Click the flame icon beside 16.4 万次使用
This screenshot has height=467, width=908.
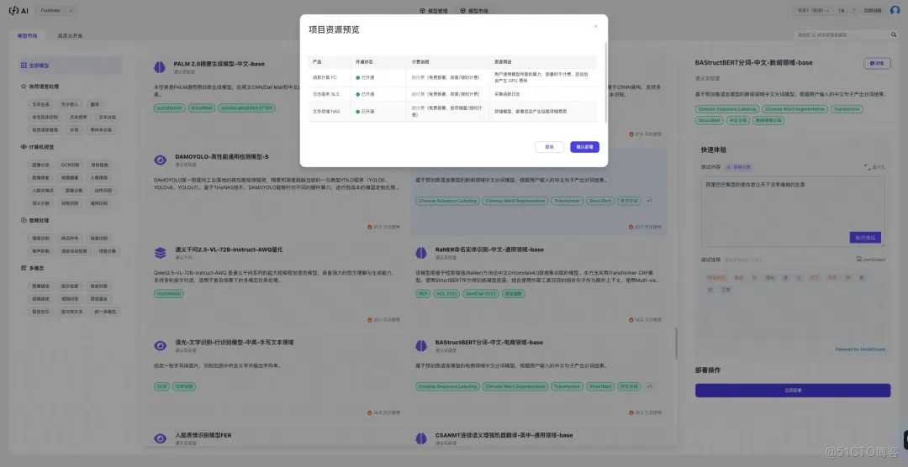pos(370,412)
